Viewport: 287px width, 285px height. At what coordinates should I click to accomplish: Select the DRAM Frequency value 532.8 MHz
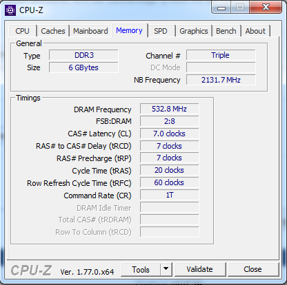click(170, 109)
